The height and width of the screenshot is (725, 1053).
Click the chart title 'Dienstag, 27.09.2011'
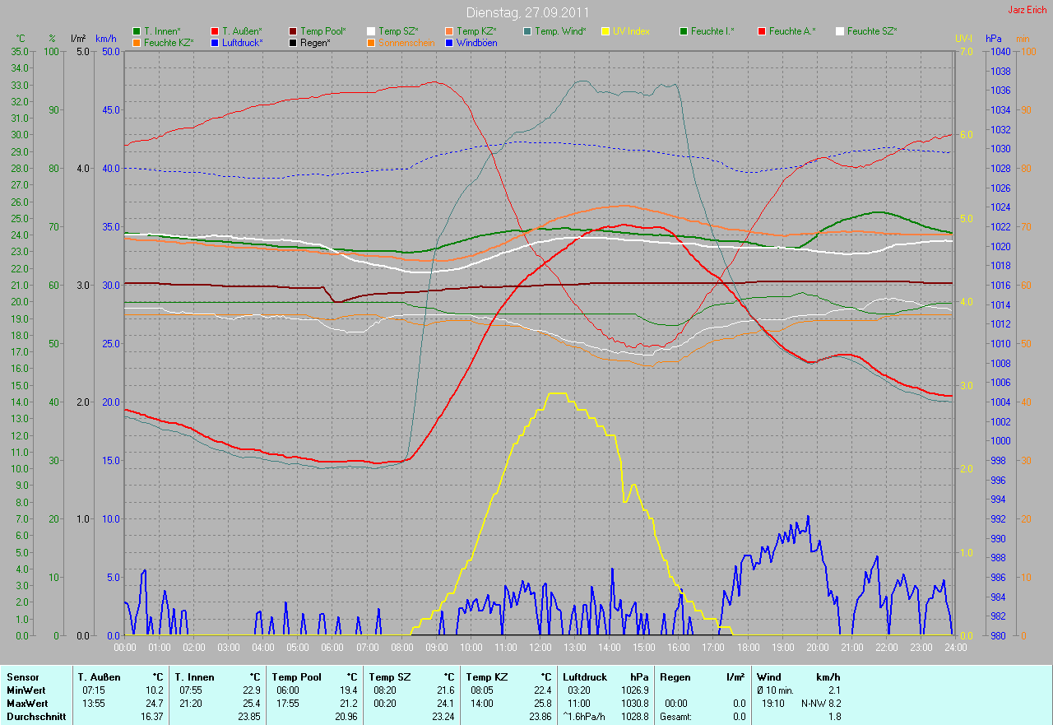[528, 12]
